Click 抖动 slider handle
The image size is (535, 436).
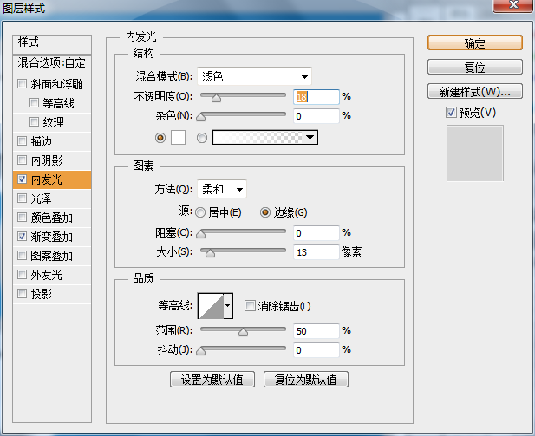point(200,351)
